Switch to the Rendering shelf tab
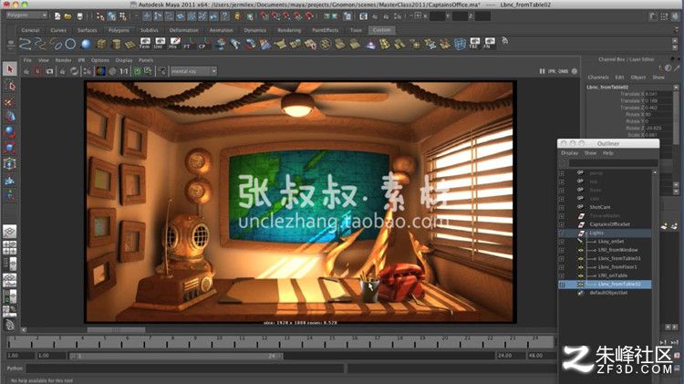This screenshot has height=384, width=684. (289, 30)
